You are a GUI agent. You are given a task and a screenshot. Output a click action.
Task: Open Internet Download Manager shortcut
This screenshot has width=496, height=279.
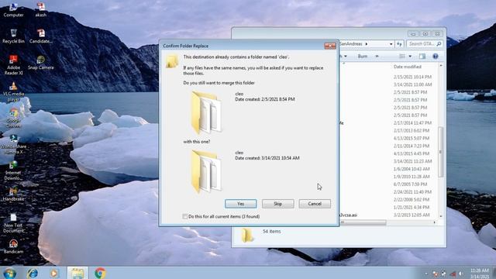click(13, 170)
